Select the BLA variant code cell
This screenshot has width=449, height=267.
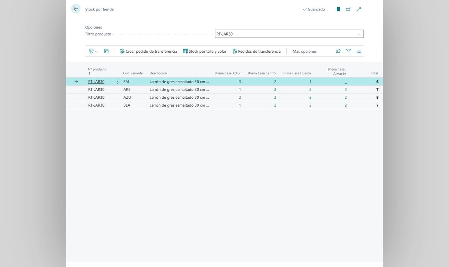point(127,105)
